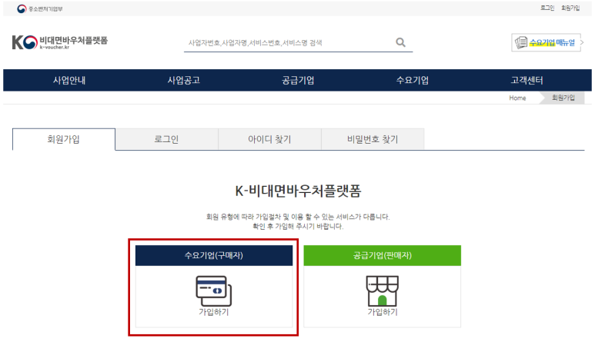Image resolution: width=595 pixels, height=342 pixels.
Task: Switch to the 아이디 찾기 tab
Action: click(x=270, y=139)
